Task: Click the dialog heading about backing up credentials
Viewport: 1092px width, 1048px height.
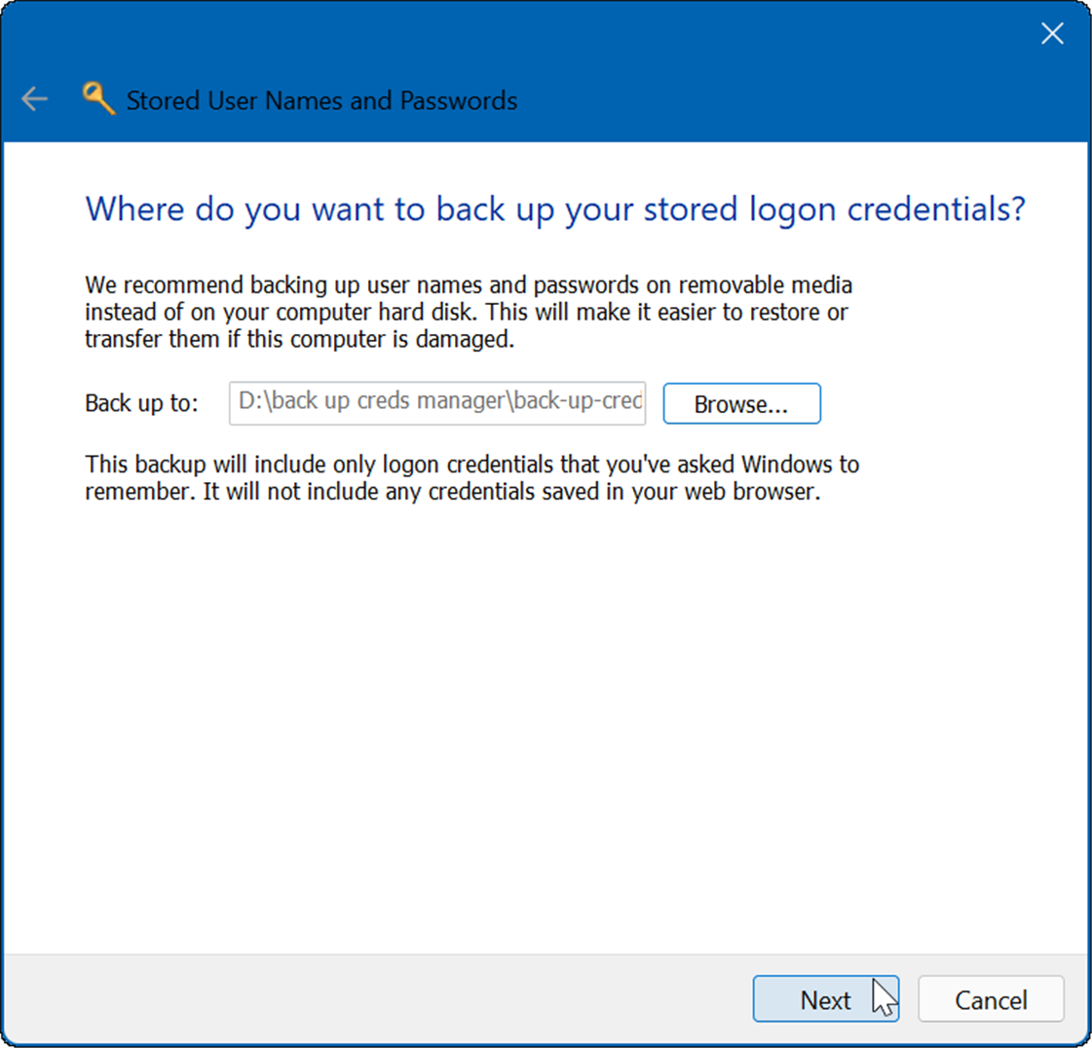Action: point(552,209)
